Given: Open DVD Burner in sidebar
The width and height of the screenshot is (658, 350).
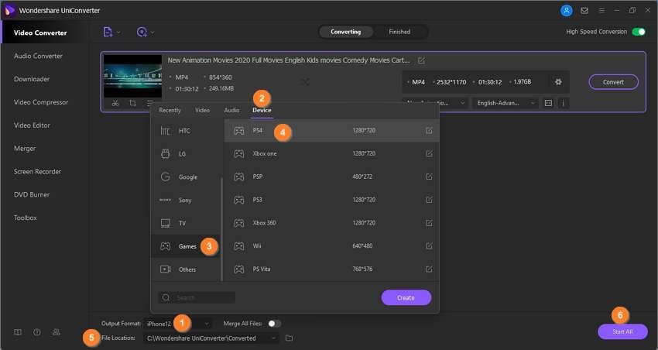Looking at the screenshot, I should (x=32, y=194).
